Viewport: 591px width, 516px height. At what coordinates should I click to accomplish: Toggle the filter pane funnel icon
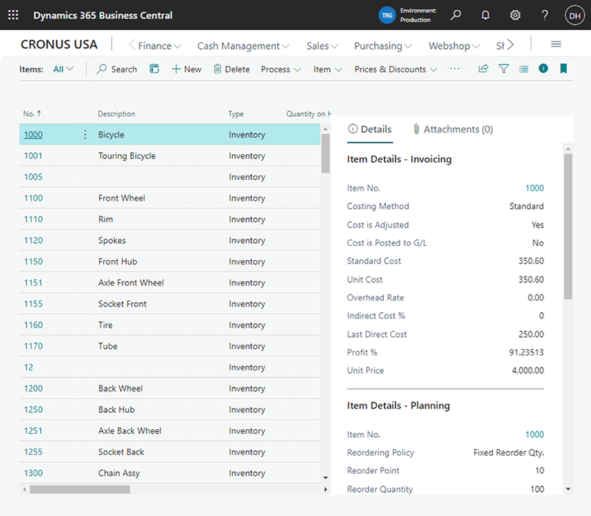point(504,69)
